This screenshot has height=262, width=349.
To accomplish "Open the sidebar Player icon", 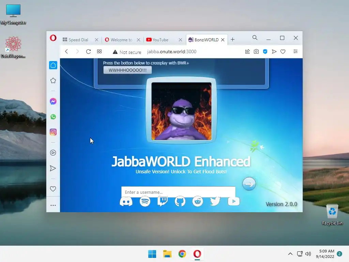I will coord(53,152).
